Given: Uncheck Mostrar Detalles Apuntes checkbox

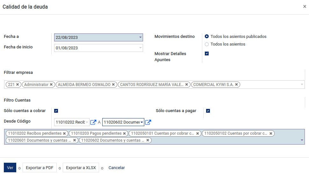Looking at the screenshot, I should pyautogui.click(x=207, y=53).
